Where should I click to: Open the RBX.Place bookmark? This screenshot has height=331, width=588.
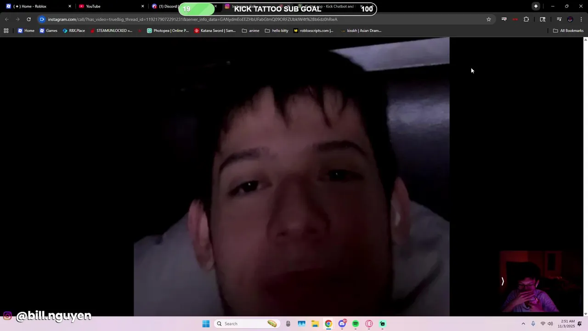[x=73, y=31]
